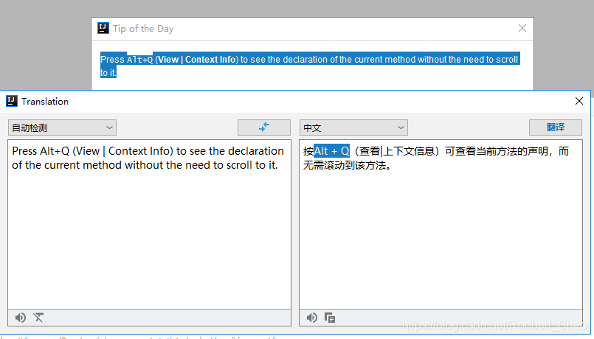This screenshot has height=339, width=594.
Task: Open the 中文 target language dropdown
Action: pos(353,127)
